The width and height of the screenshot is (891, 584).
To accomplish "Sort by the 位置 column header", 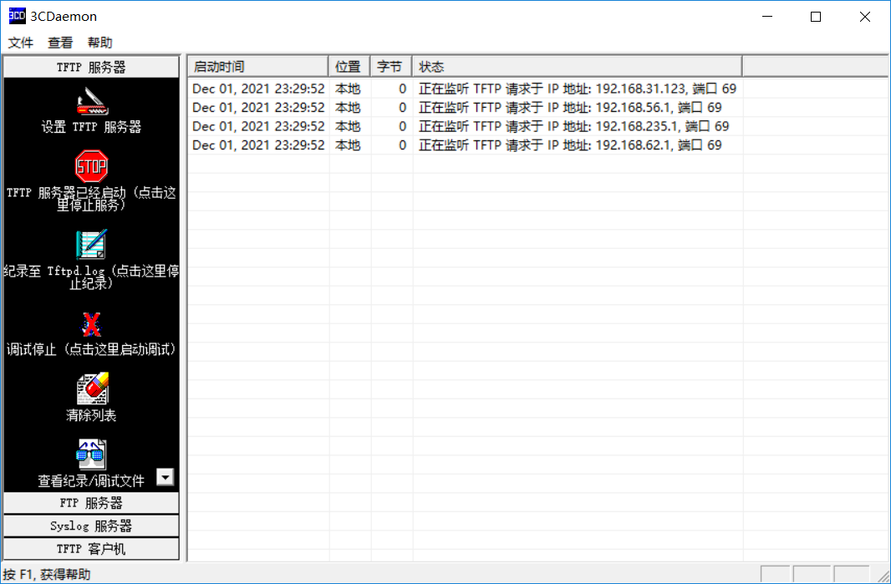I will 349,67.
